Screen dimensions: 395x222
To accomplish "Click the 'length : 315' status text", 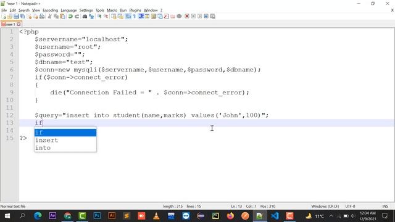I will point(173,207).
